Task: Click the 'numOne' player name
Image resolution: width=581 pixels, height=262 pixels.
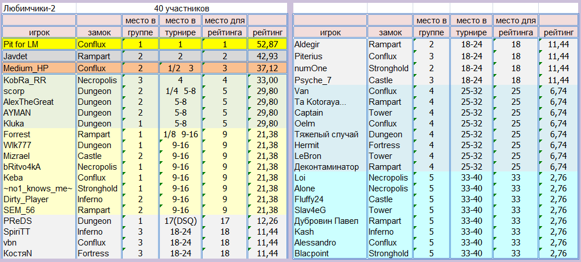Action: [x=330, y=68]
